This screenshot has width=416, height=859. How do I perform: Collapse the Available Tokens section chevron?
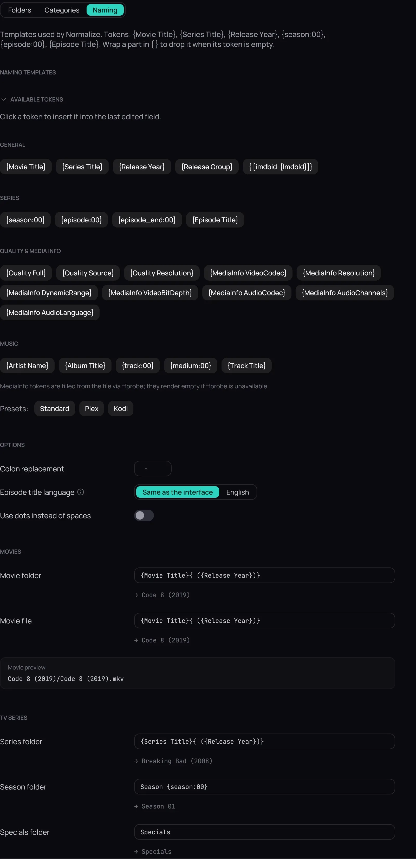4,99
